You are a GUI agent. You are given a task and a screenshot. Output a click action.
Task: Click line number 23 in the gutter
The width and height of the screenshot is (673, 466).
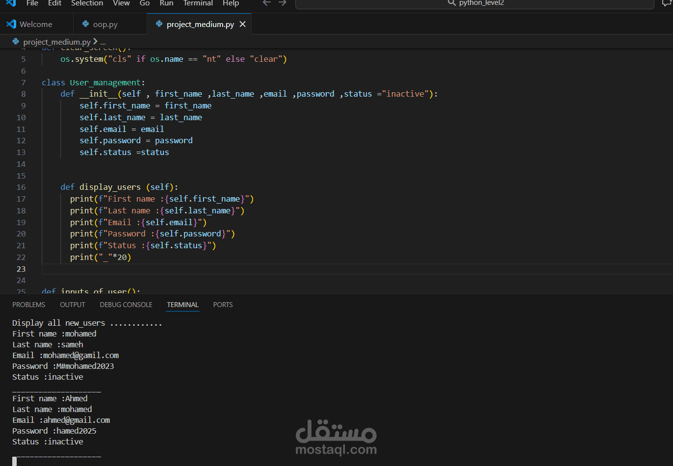click(21, 269)
